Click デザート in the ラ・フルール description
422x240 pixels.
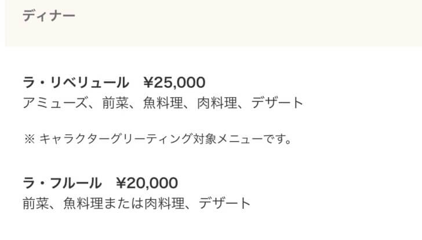(224, 203)
